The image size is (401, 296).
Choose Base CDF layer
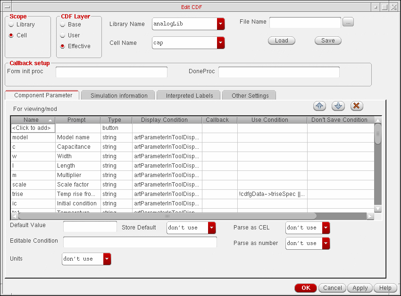click(63, 25)
